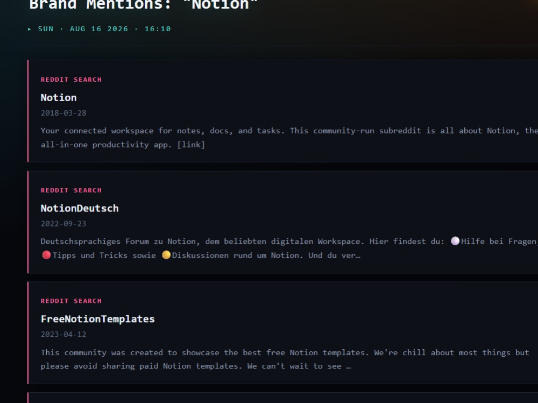Click the date 2018-03-28
Image resolution: width=538 pixels, height=403 pixels.
[63, 113]
